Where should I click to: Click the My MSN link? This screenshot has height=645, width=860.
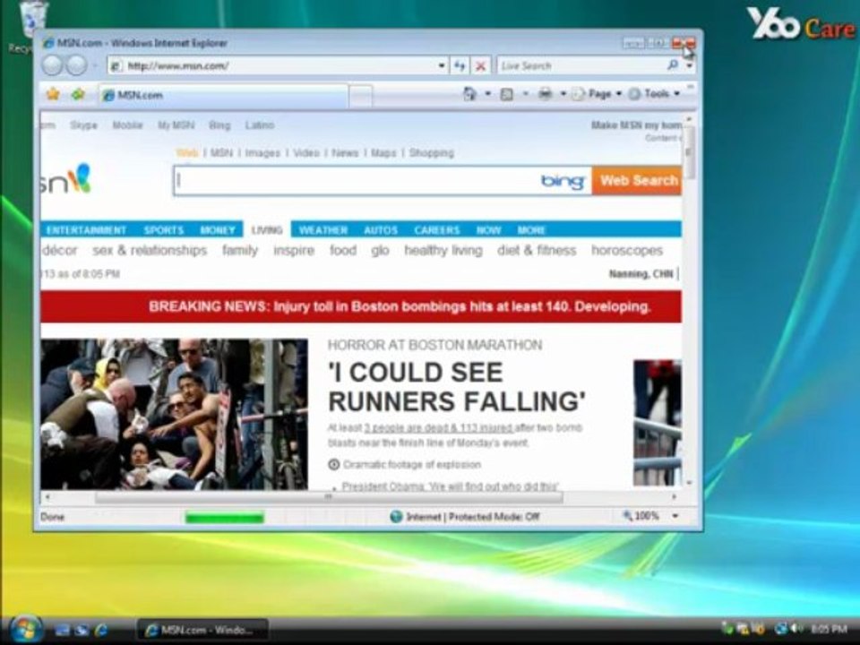[x=176, y=125]
